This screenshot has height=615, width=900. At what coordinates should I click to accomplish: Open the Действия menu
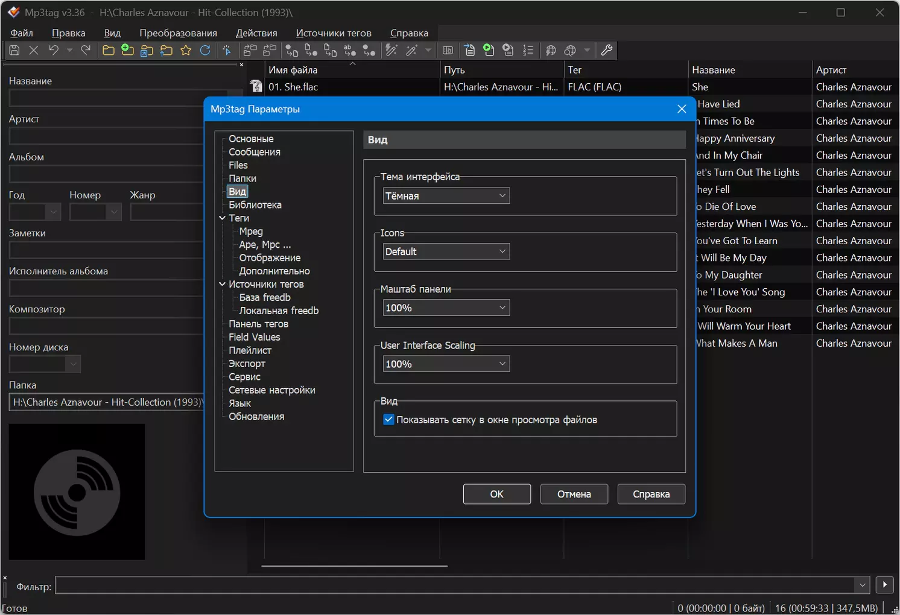point(256,33)
